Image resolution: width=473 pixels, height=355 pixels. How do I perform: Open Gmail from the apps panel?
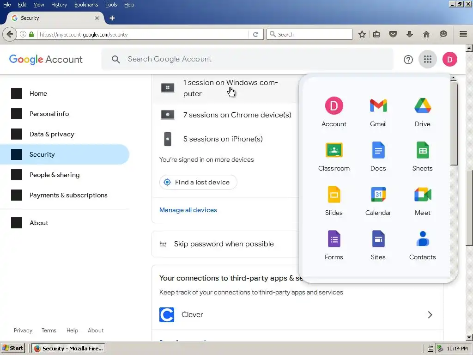pos(378,112)
